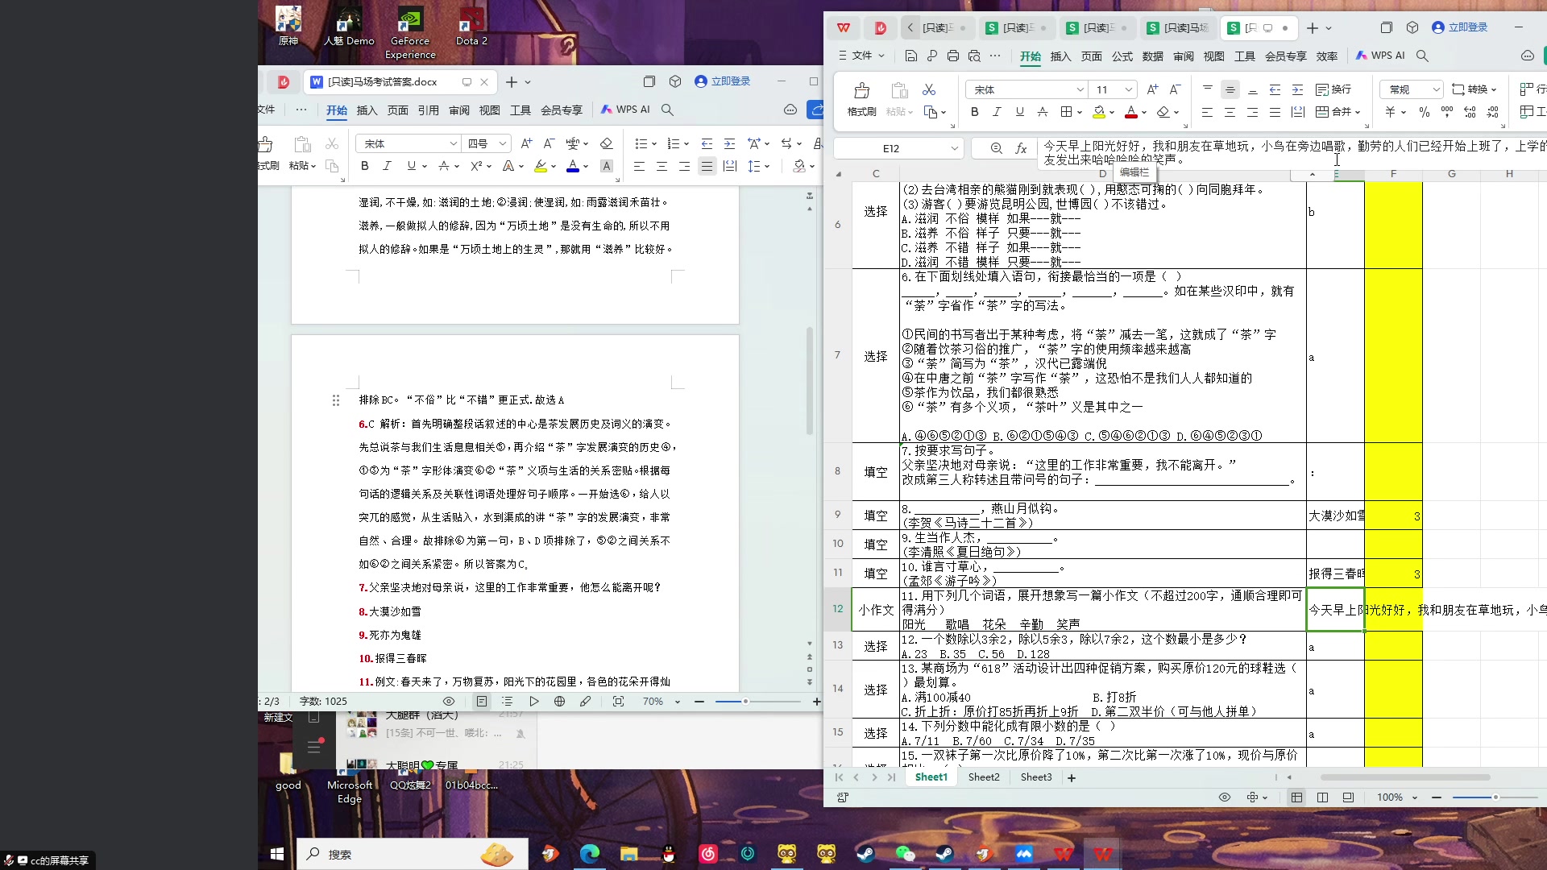Toggle bold in the spreadsheet ribbon
Screen dimensions: 1547x870
[x=974, y=112]
